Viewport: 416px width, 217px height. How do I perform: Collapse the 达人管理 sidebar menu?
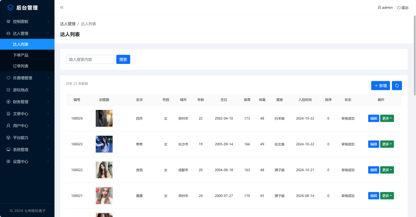click(27, 34)
